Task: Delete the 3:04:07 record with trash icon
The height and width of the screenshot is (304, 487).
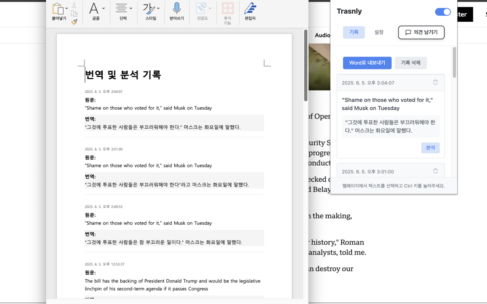Action: pos(436,82)
